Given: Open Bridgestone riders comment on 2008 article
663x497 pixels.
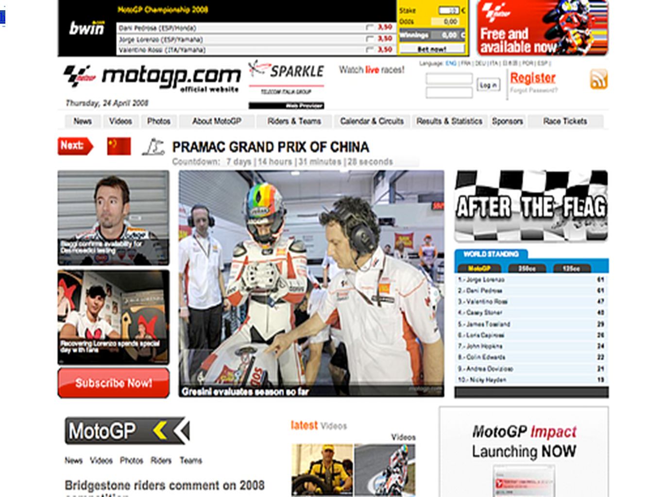Looking at the screenshot, I should pyautogui.click(x=165, y=488).
